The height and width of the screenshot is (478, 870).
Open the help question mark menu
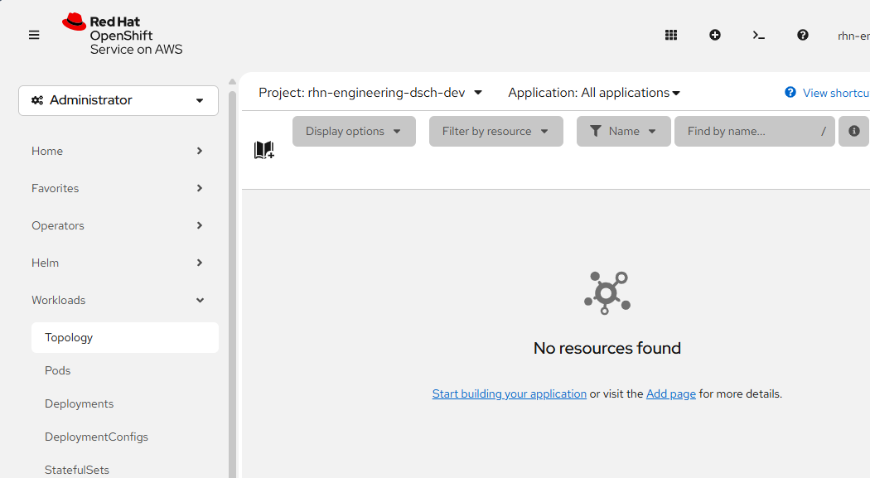pyautogui.click(x=802, y=35)
